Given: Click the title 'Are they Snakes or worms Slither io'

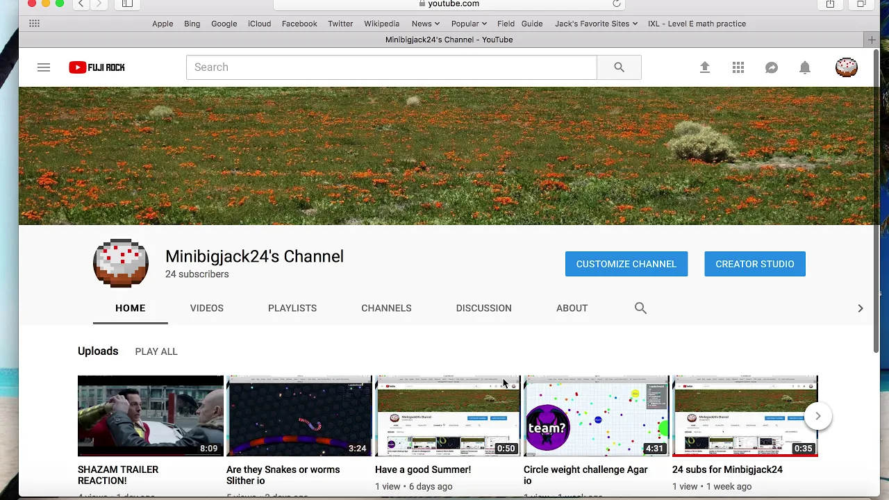Looking at the screenshot, I should [x=283, y=475].
